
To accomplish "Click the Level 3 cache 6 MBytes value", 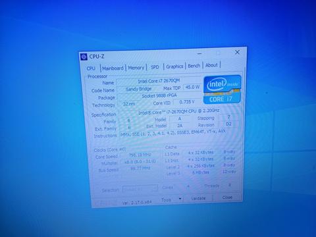I will click(201, 172).
